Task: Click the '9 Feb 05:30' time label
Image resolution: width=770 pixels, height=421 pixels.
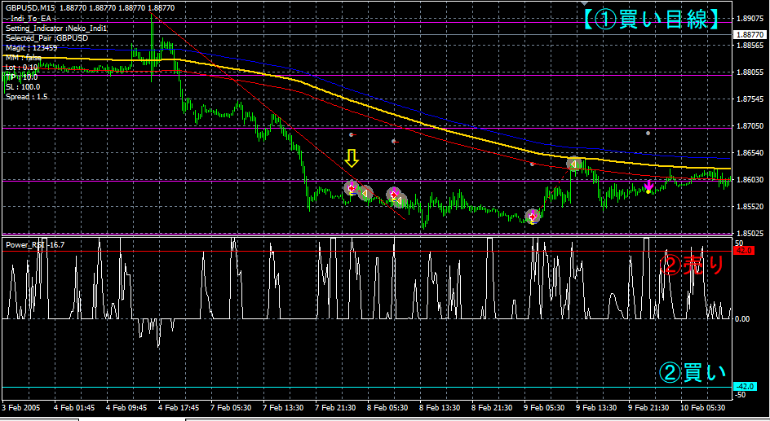Action: coord(545,408)
